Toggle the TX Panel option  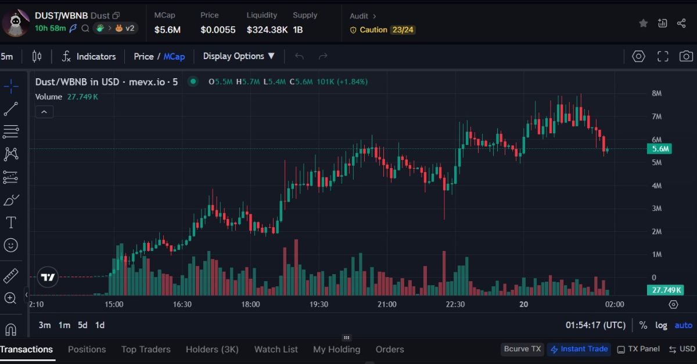pyautogui.click(x=638, y=349)
